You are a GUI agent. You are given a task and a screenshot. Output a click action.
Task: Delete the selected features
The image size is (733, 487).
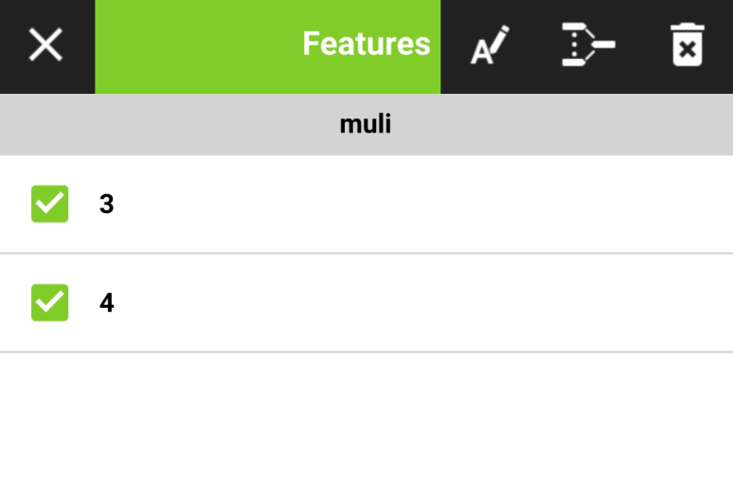point(688,45)
